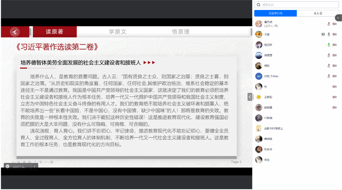This screenshot has height=190, width=342.
Task: Collapse the member list side panel arrow
Action: click(x=338, y=18)
